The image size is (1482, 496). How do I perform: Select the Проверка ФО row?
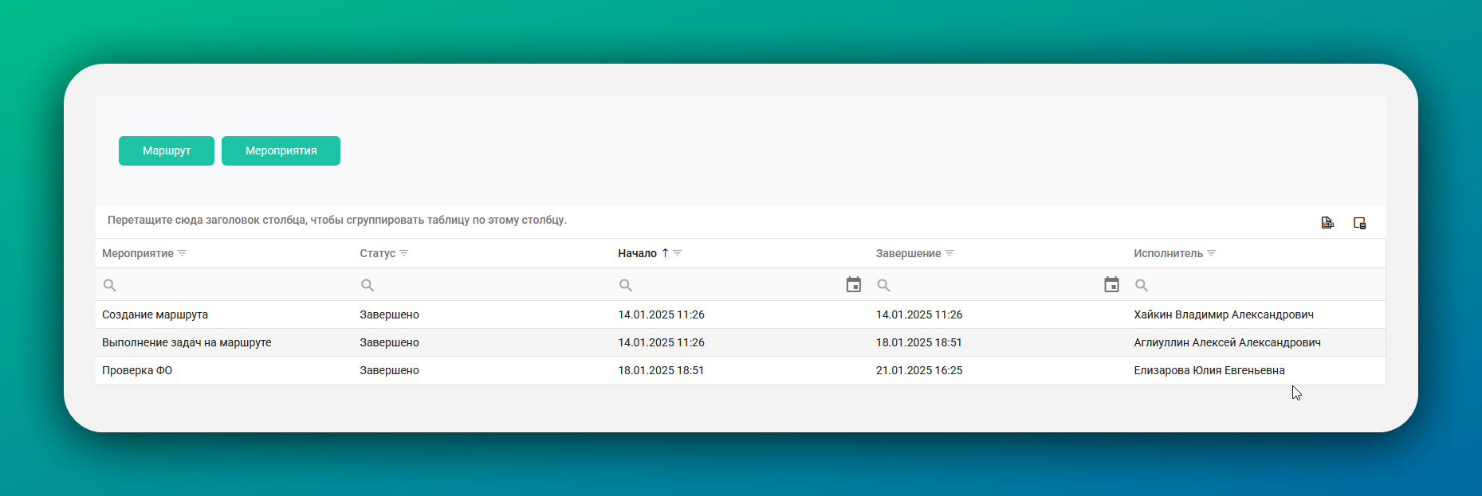click(x=741, y=370)
